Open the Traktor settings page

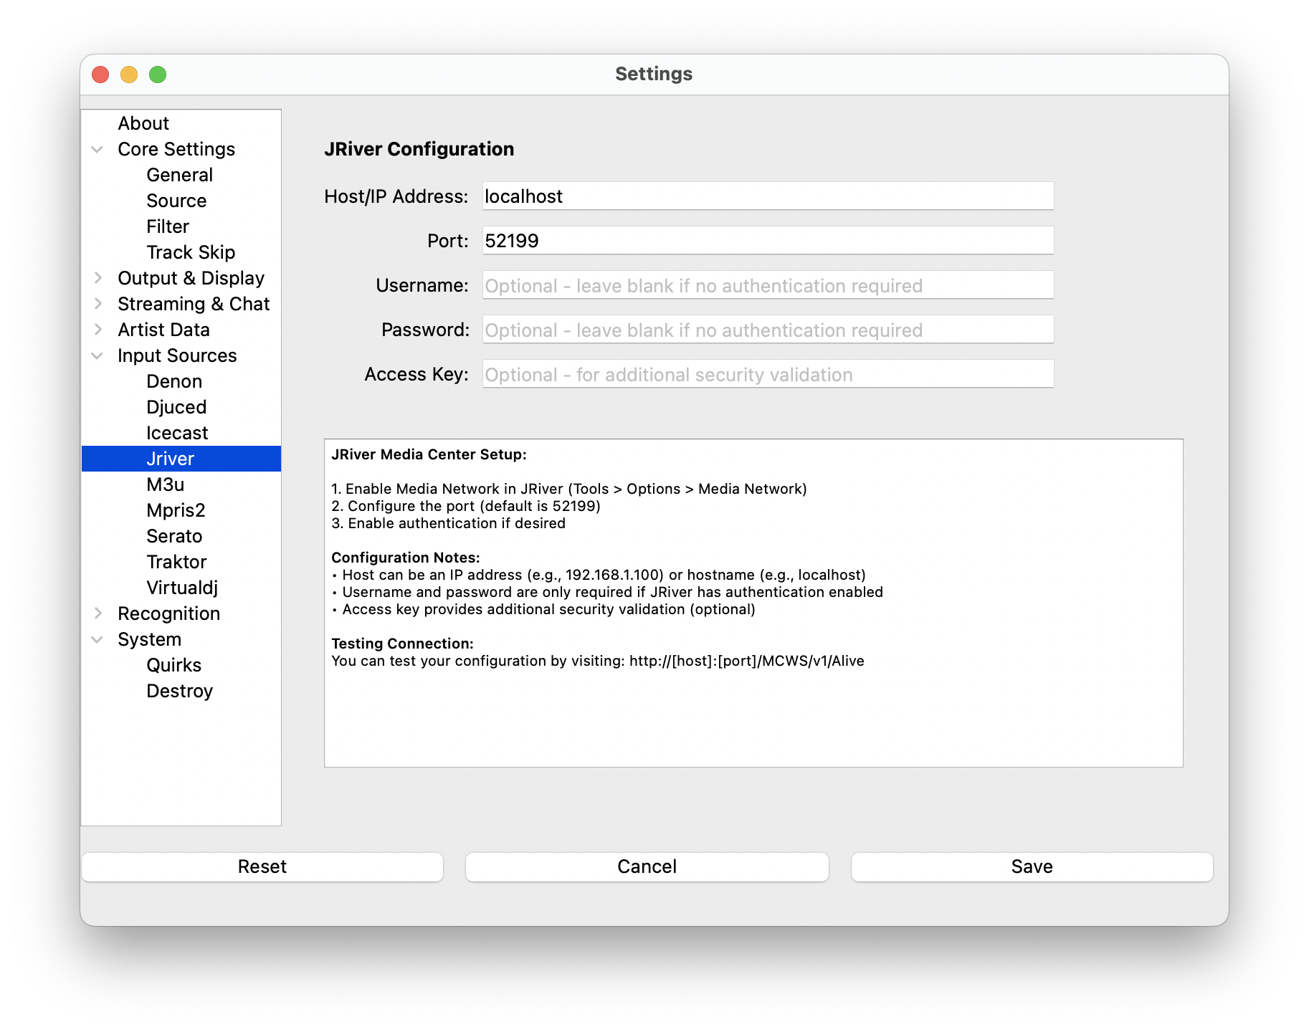176,562
